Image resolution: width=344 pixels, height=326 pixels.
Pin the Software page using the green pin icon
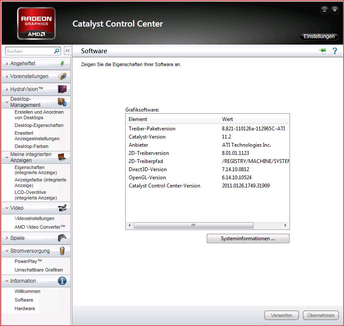pyautogui.click(x=323, y=51)
